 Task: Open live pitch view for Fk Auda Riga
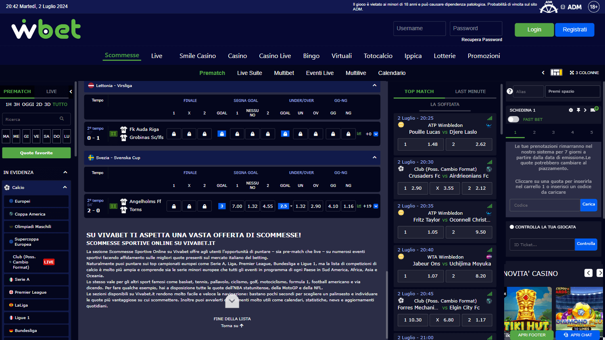(113, 134)
